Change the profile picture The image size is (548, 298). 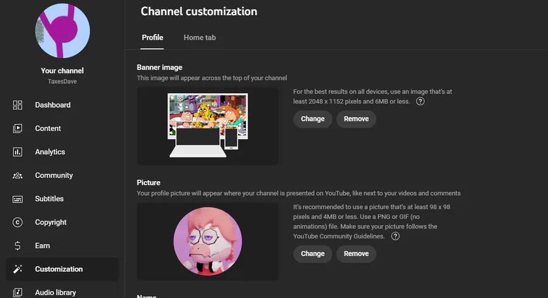point(313,254)
